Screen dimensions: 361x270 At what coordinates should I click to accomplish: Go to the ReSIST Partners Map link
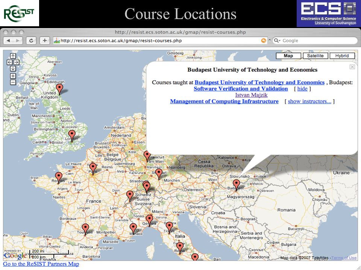click(x=41, y=264)
